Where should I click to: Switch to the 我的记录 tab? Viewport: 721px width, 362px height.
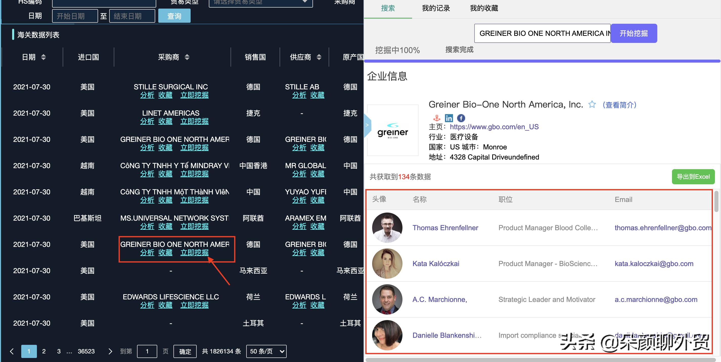436,8
